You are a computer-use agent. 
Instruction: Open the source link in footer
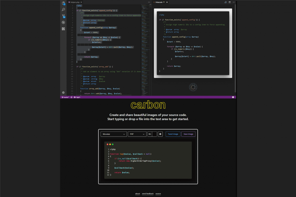coord(158,194)
